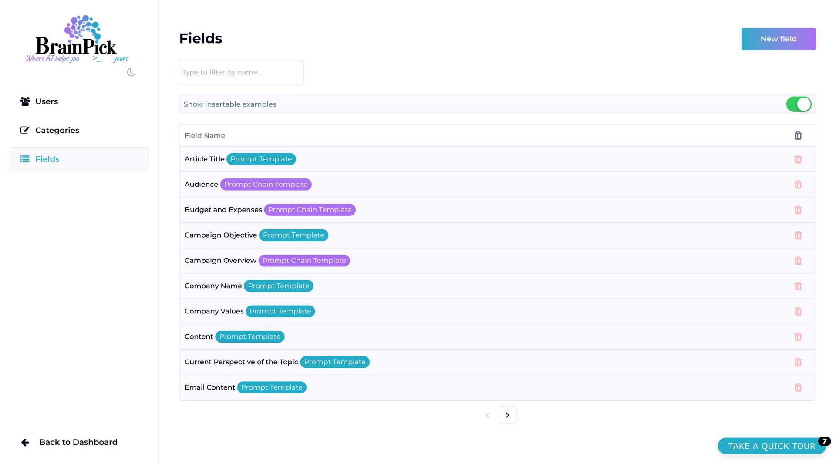Go to next page of fields
Viewport: 836px width, 464px height.
tap(507, 415)
